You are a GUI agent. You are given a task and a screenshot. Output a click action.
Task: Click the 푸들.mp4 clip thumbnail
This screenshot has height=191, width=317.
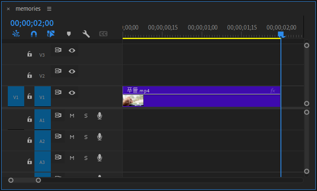pos(133,101)
